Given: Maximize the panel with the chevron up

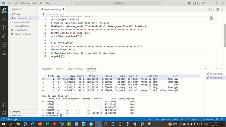Looking at the screenshot, I should [x=218, y=69].
